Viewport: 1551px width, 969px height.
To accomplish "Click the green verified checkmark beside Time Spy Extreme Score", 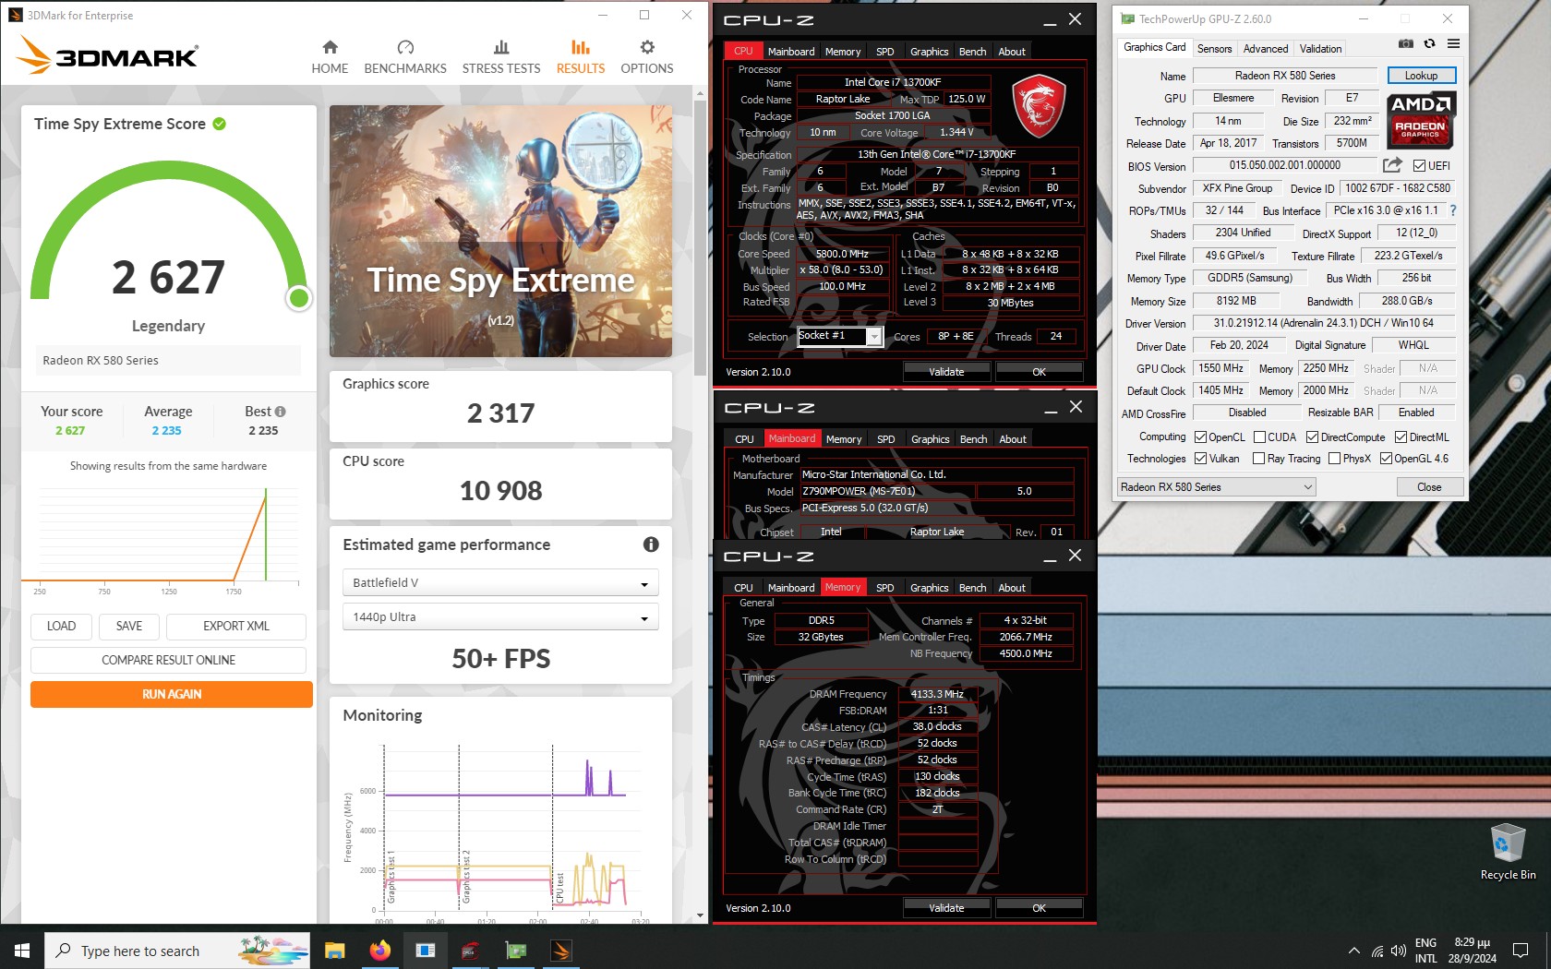I will tap(220, 124).
